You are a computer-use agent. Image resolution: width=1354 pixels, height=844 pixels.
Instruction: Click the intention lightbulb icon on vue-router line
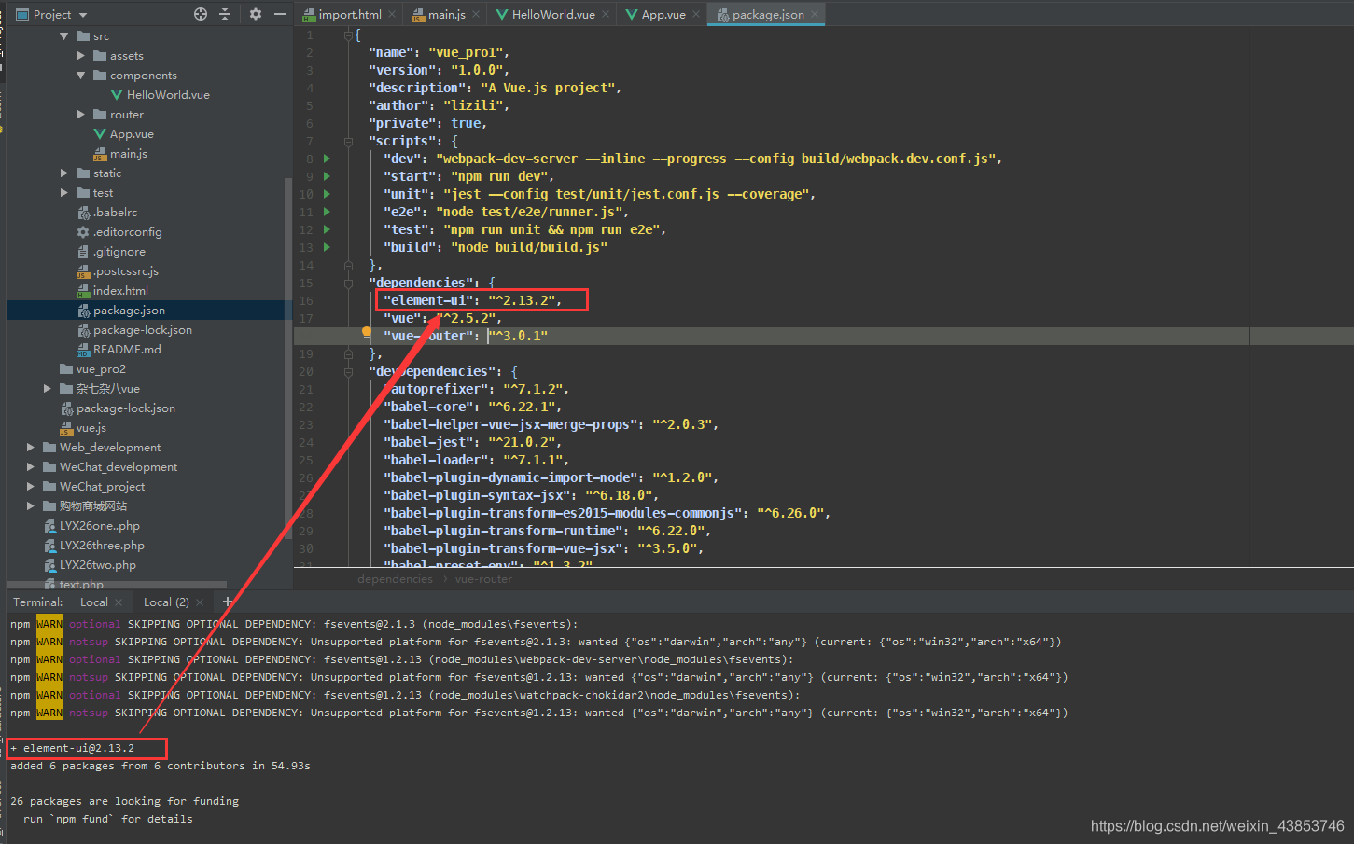click(367, 333)
